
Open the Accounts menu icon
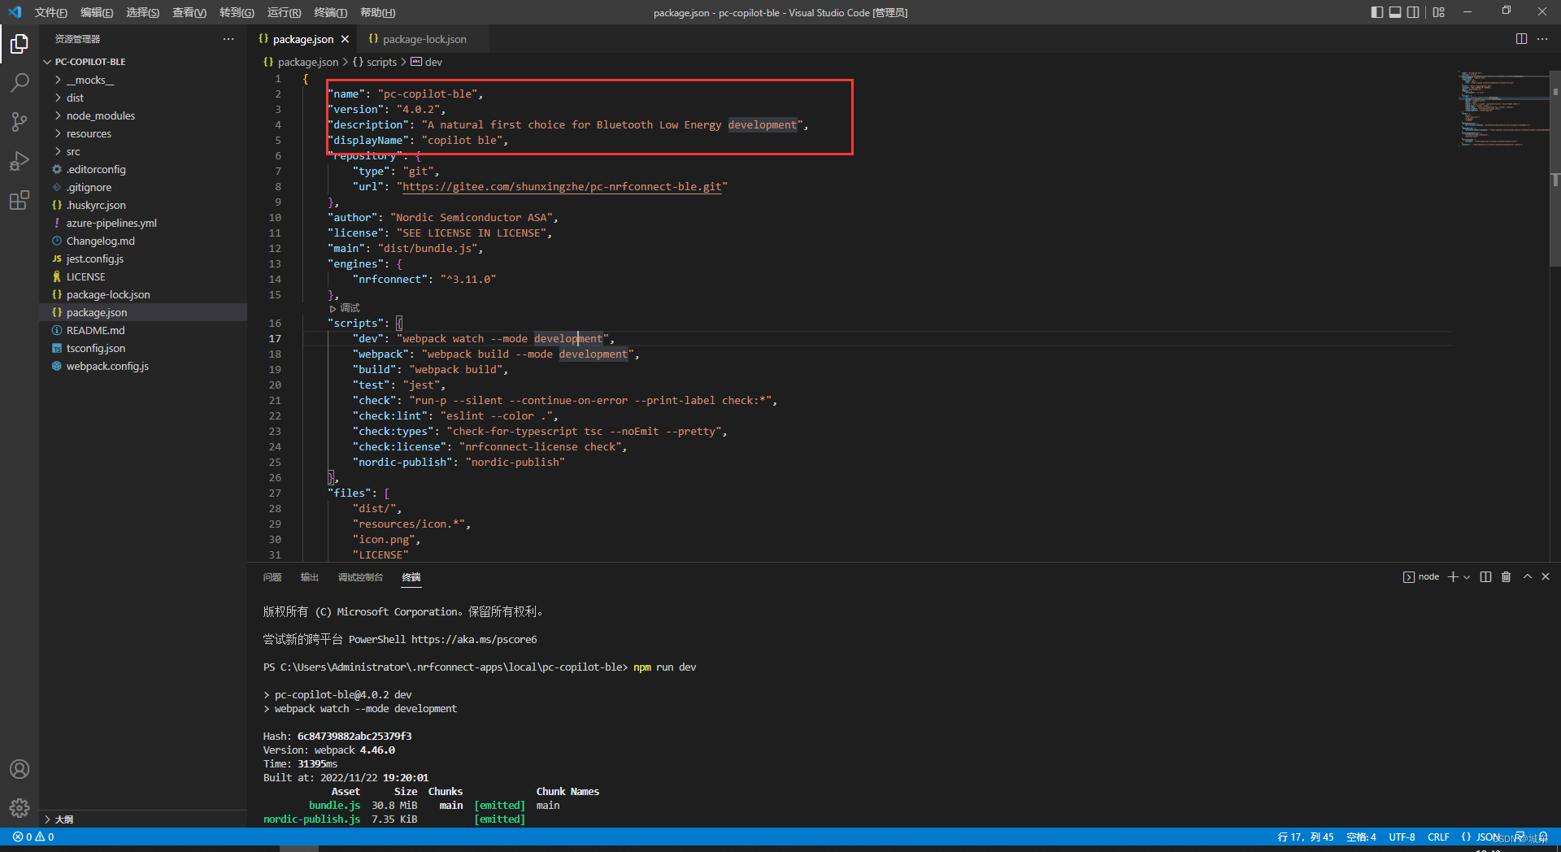point(20,769)
